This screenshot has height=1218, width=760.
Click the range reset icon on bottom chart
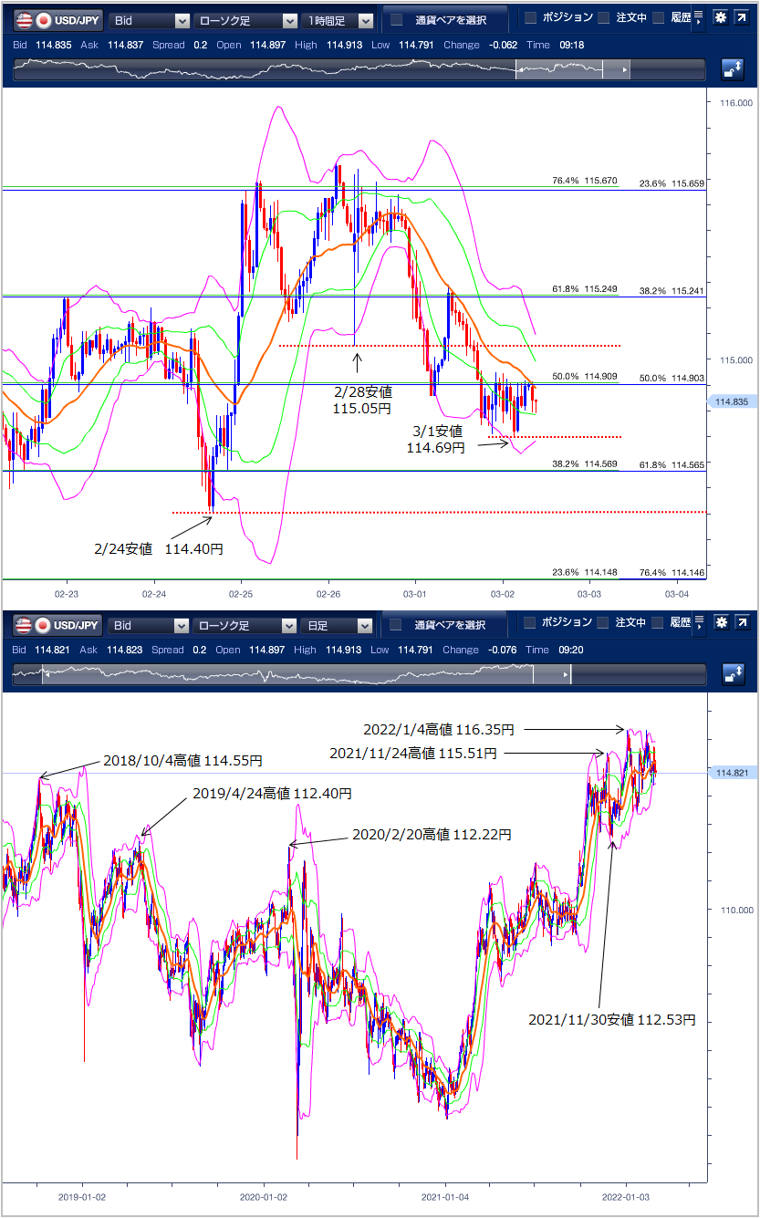(x=732, y=674)
